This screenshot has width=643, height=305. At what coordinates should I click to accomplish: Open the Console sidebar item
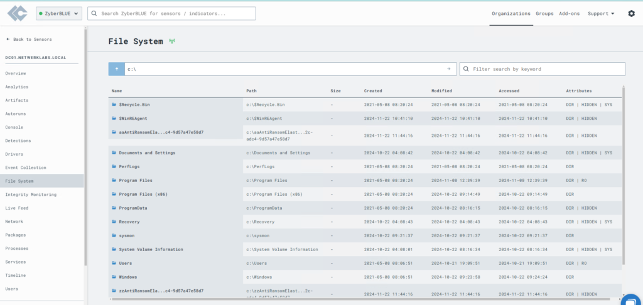pyautogui.click(x=14, y=127)
